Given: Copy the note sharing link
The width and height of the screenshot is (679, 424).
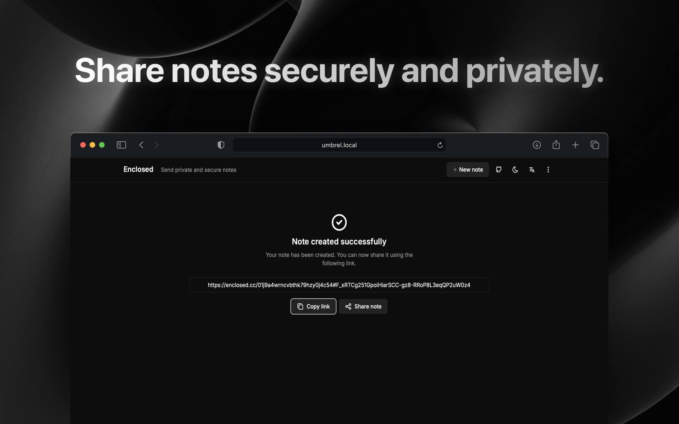Looking at the screenshot, I should pos(313,306).
